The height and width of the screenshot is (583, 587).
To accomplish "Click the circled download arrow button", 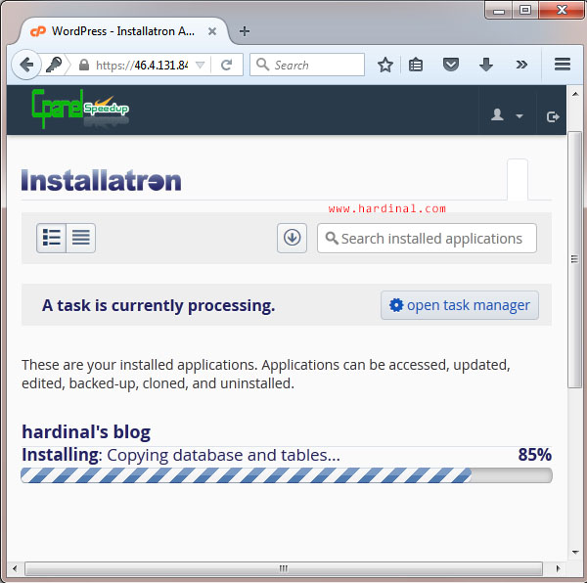I will (292, 238).
